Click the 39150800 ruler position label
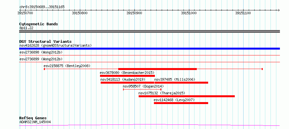Image resolution: width=289 pixels, height=129 pixels. [x=80, y=13]
